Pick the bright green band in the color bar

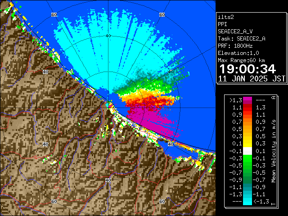point(247,158)
